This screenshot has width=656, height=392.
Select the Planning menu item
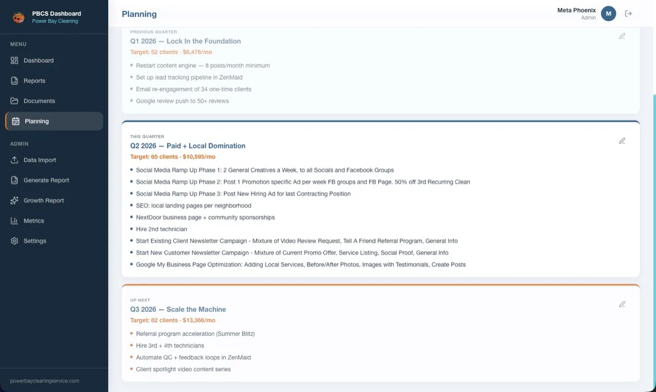[x=54, y=121]
